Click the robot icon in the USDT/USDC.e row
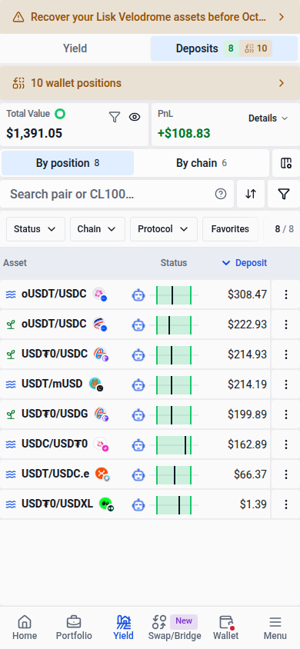 pyautogui.click(x=138, y=474)
